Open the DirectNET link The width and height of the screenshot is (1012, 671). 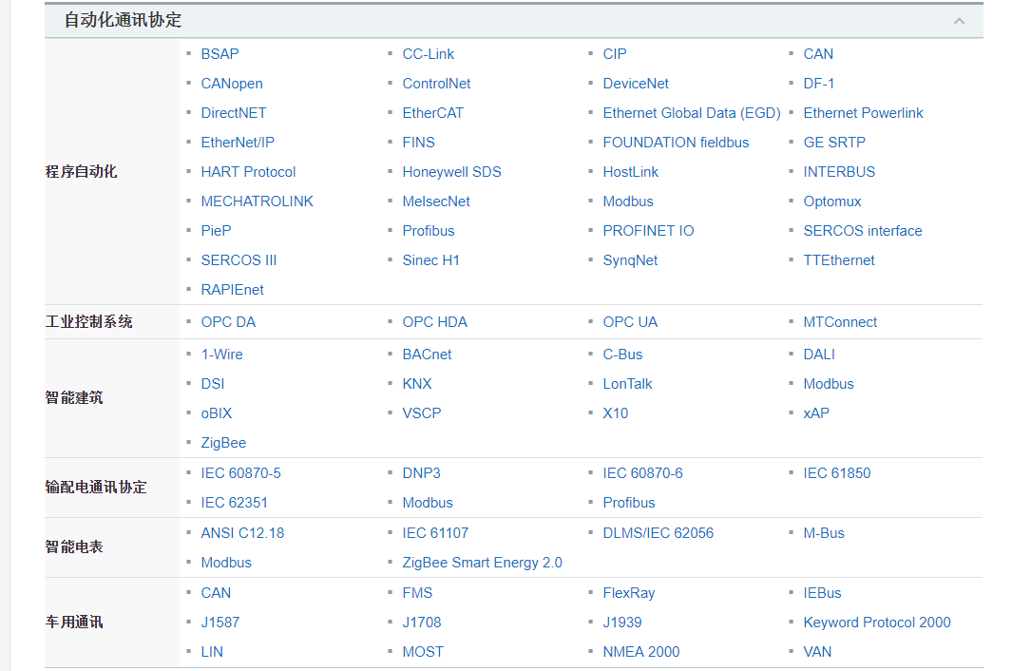click(234, 113)
